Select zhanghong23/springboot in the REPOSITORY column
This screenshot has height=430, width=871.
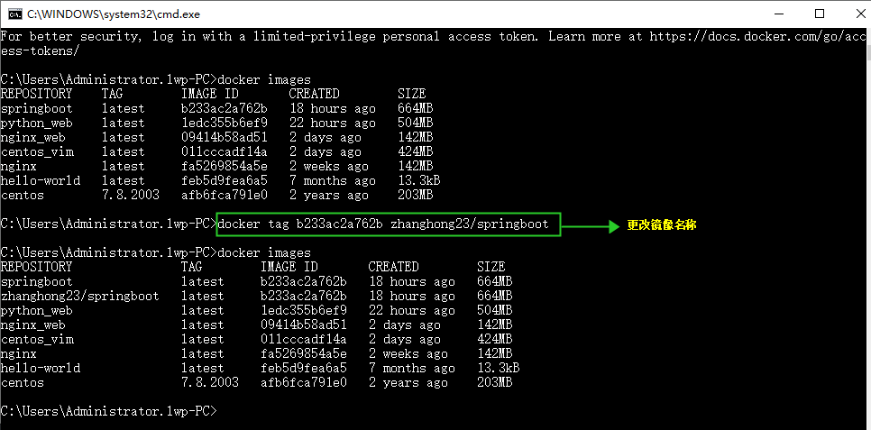[x=80, y=296]
